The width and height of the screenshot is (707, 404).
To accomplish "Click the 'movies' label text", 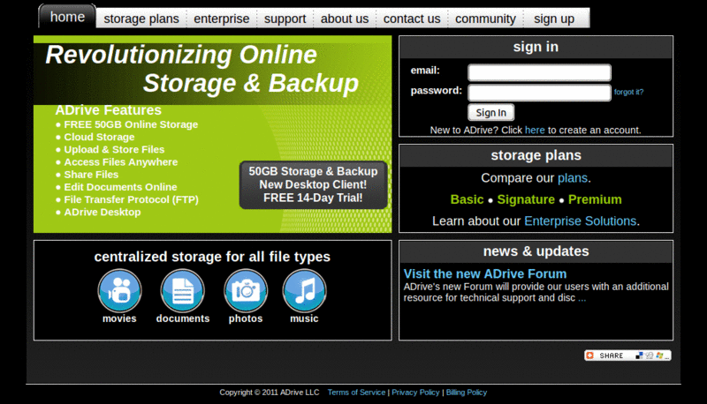I will 119,318.
